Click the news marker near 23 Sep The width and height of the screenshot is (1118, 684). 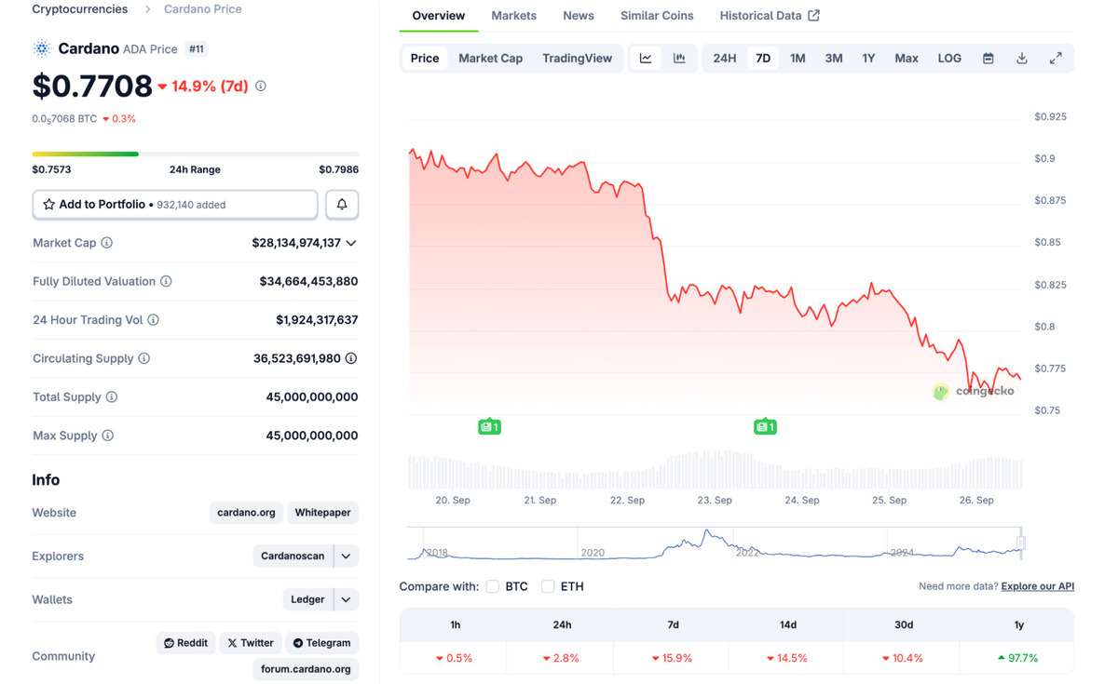tap(765, 426)
